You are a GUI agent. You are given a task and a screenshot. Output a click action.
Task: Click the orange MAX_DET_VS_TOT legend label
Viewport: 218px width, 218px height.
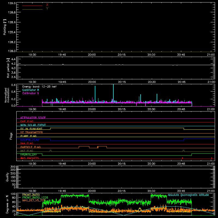click(34, 200)
